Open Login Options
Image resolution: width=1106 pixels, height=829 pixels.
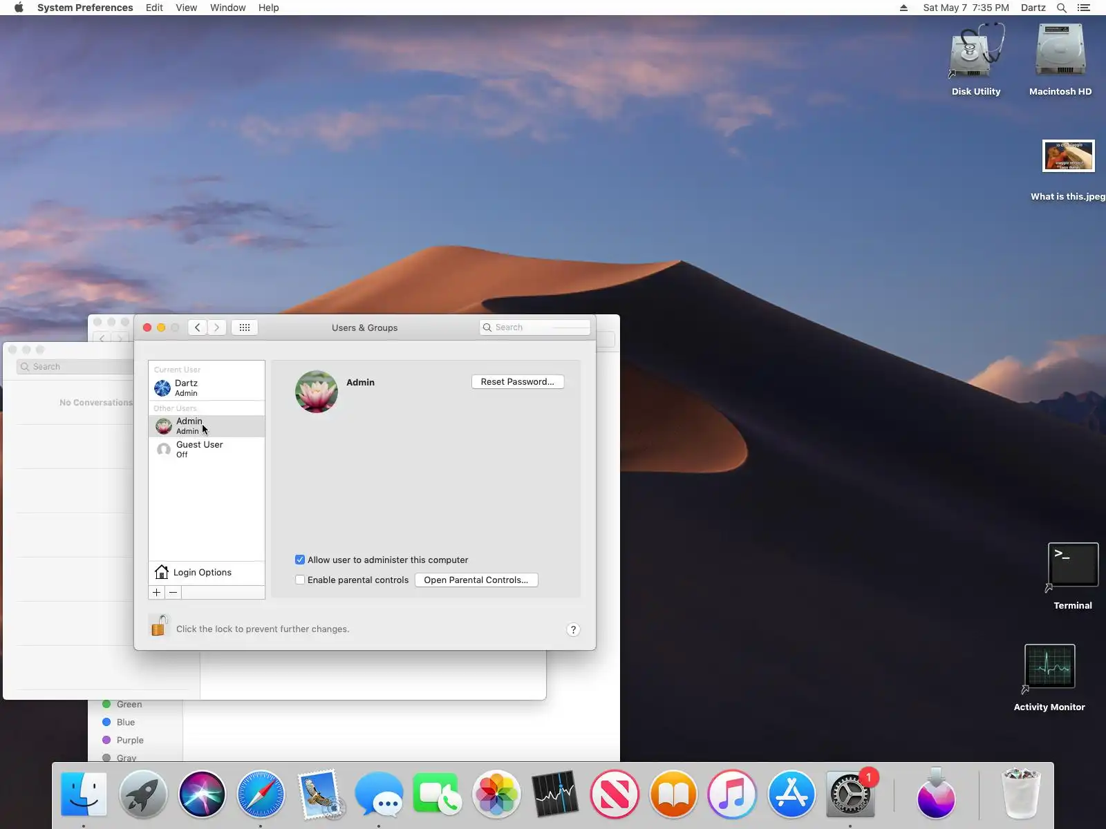pos(206,572)
